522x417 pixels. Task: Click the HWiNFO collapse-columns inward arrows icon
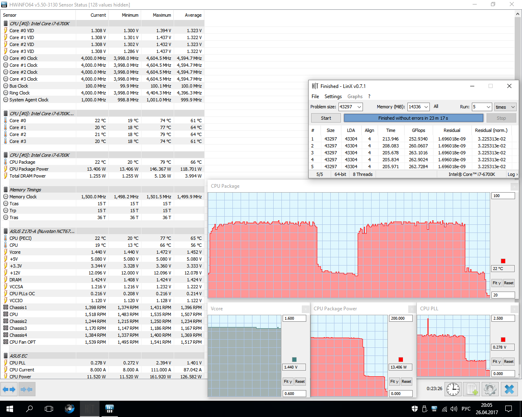click(27, 389)
